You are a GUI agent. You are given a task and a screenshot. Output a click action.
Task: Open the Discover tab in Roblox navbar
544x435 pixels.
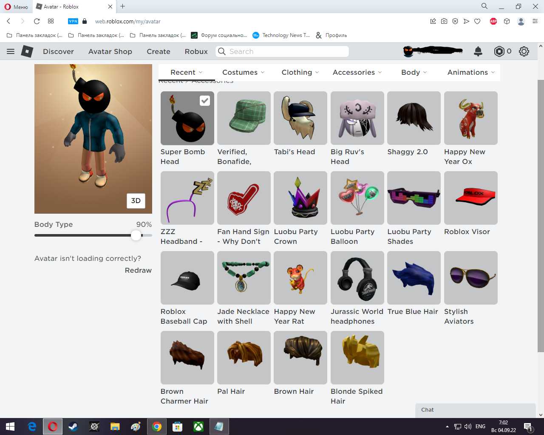click(x=58, y=51)
